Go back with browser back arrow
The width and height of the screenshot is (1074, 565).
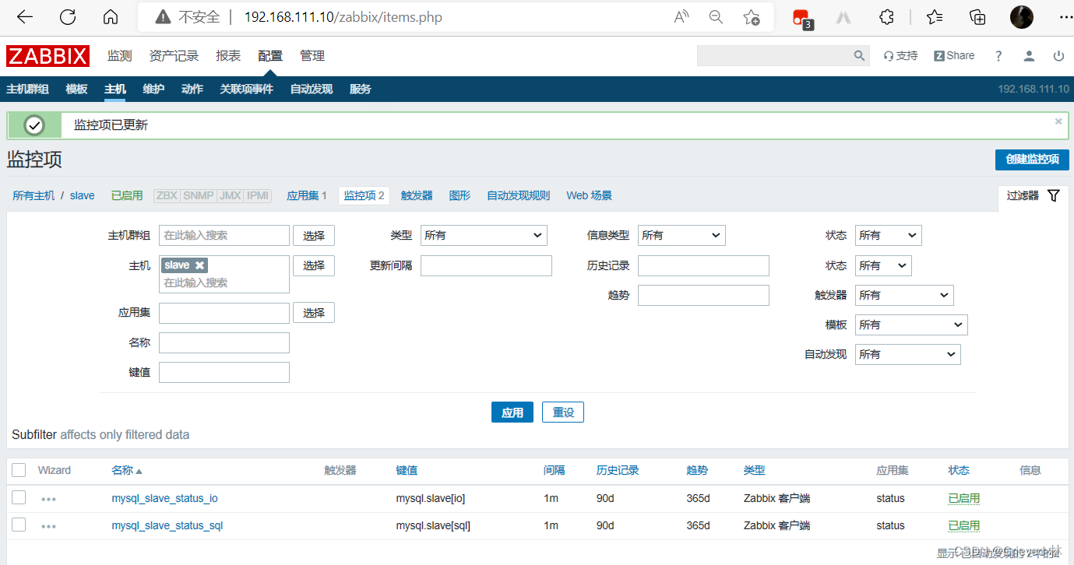tap(24, 17)
